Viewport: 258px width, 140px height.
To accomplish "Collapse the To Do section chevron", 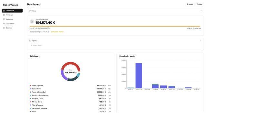I will click(201, 41).
